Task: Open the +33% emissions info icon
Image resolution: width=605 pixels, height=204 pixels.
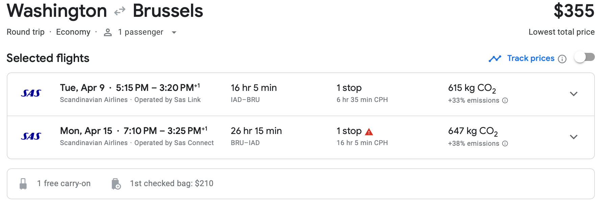Action: click(505, 100)
